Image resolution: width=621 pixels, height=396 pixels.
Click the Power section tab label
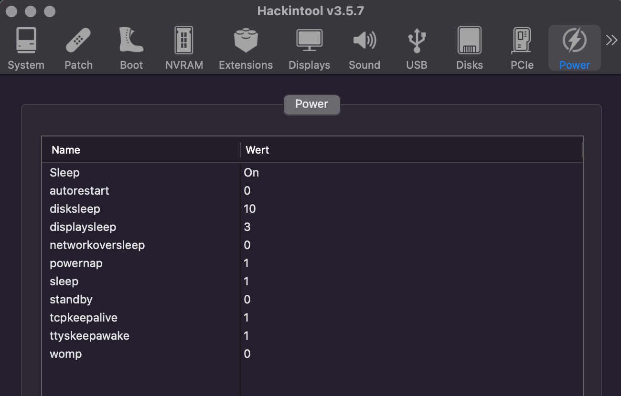(311, 104)
